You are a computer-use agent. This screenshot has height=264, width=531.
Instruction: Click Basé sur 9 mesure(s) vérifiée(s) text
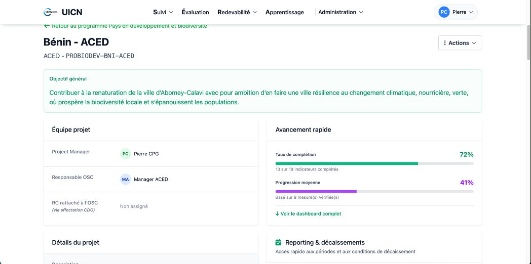pos(307,197)
